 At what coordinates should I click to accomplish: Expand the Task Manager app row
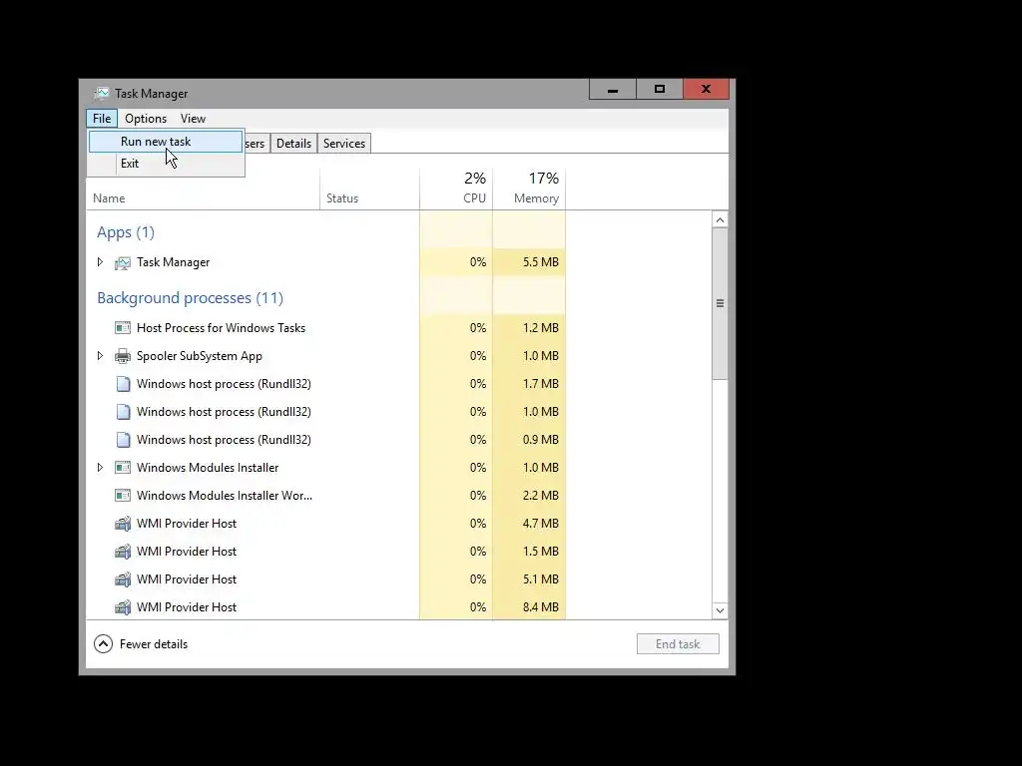[100, 262]
